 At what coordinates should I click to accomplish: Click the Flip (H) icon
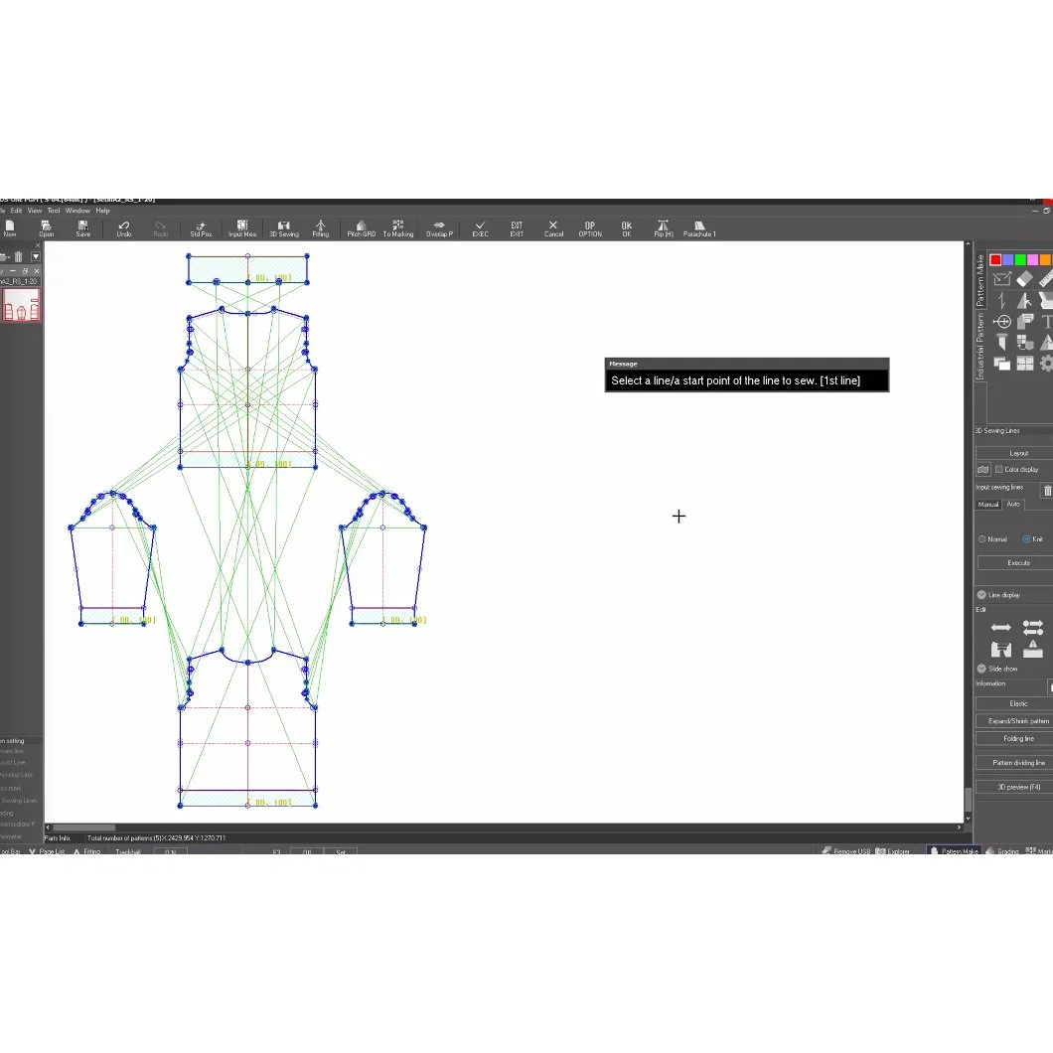[664, 228]
